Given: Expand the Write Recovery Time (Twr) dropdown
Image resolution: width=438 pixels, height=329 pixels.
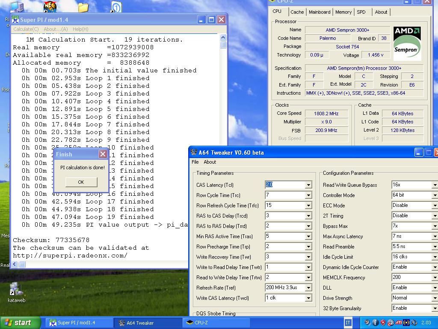Looking at the screenshot, I should pyautogui.click(x=308, y=257).
